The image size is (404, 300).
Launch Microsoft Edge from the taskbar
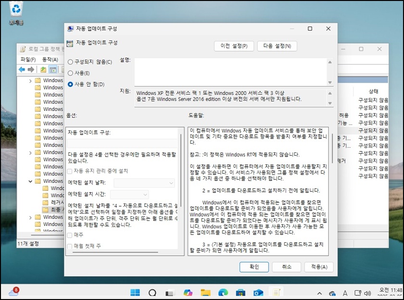(x=223, y=292)
